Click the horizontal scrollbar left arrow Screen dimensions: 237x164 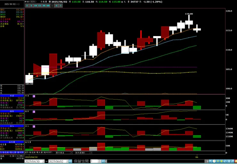pos(106,161)
